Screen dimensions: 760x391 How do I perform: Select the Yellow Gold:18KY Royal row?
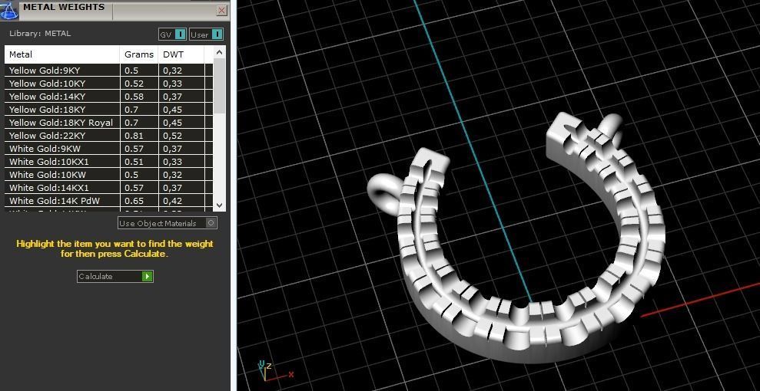point(108,122)
